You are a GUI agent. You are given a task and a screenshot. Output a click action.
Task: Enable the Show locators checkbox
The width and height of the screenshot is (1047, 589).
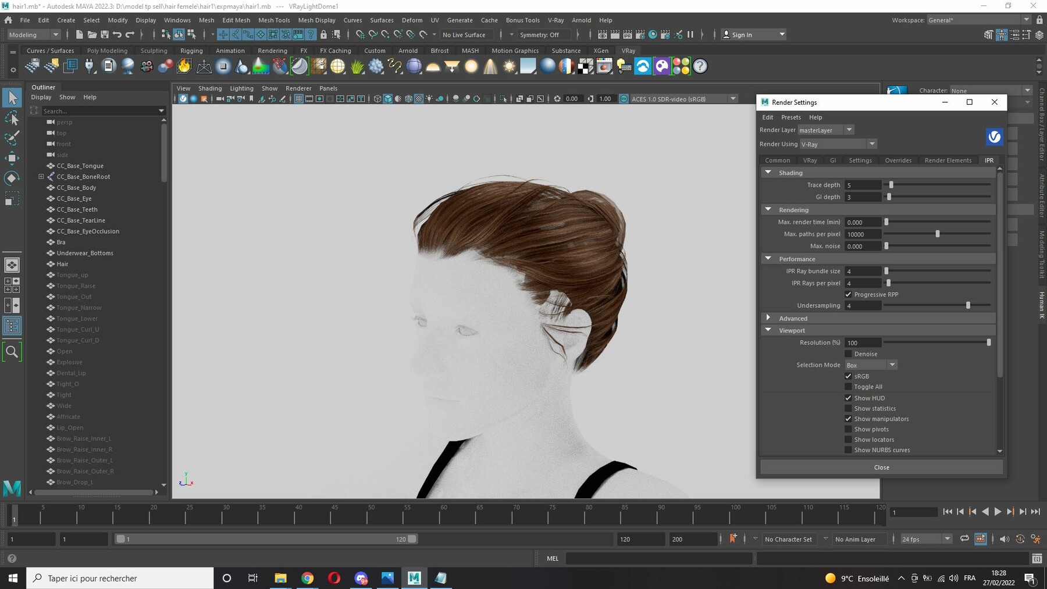point(848,440)
